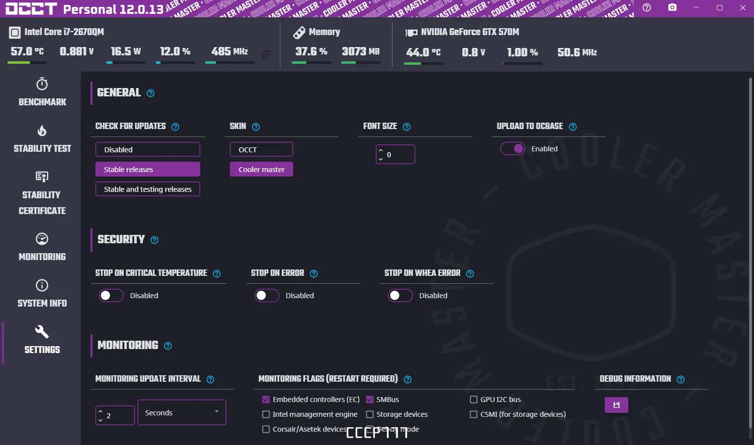Increase the font size stepper
The image size is (754, 445).
click(x=381, y=150)
